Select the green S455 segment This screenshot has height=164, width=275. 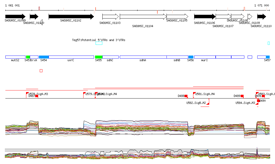[x=99, y=57]
